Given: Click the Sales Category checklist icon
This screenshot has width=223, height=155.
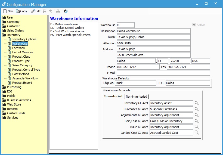Looking at the screenshot, I should (x=9, y=65).
